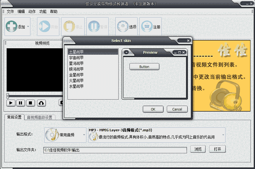Open the dropdown arrow next to 添加
Screen dimensions: 255x169
pyautogui.click(x=28, y=26)
